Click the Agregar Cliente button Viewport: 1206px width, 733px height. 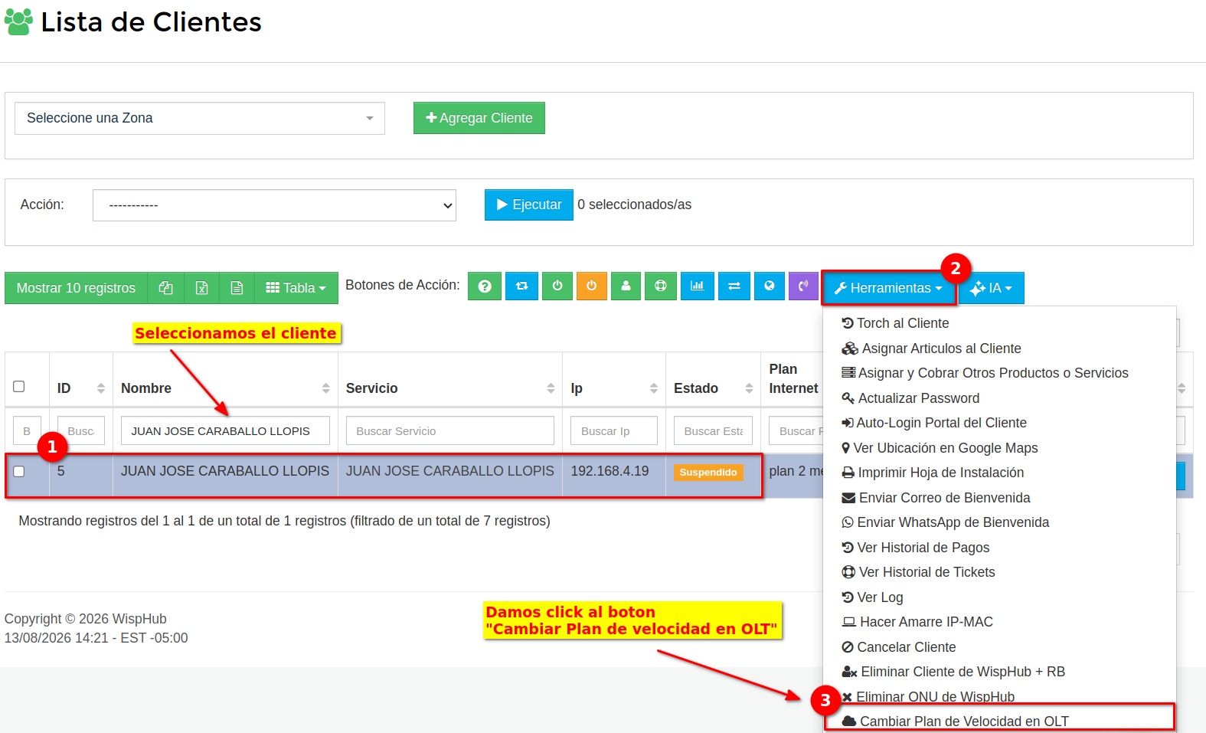pyautogui.click(x=479, y=118)
